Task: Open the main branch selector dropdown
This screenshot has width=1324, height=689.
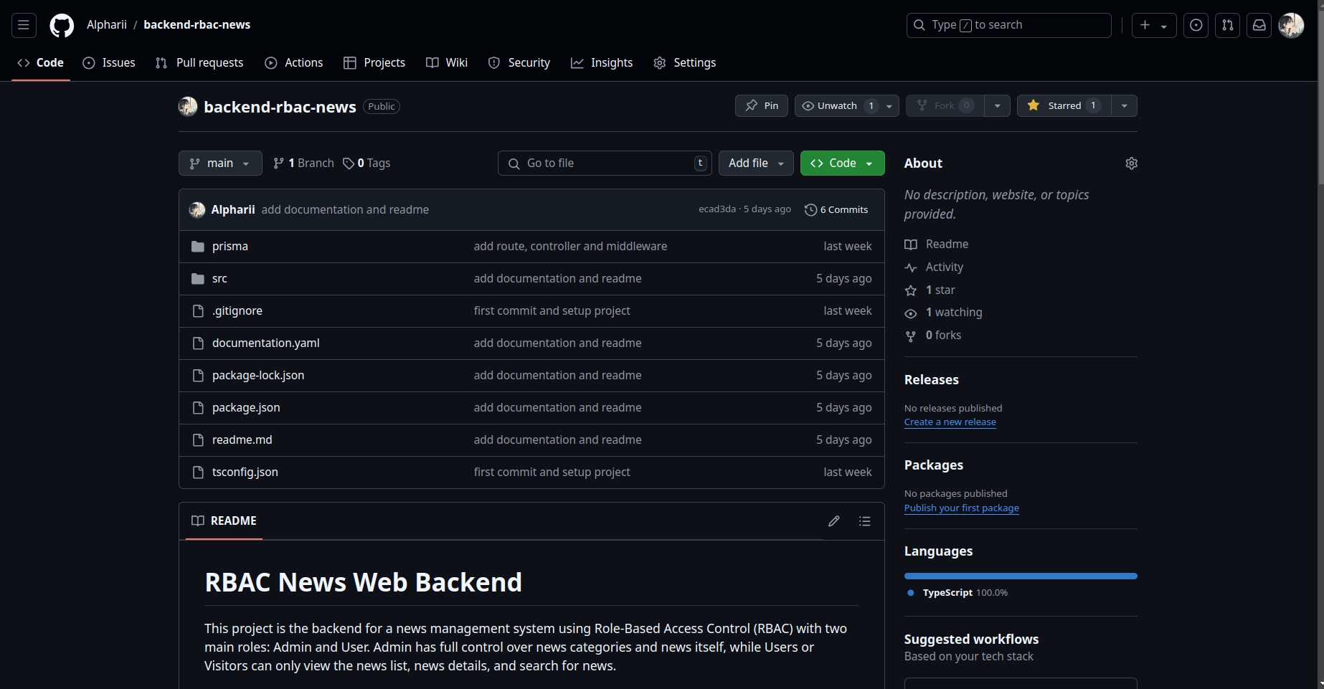Action: (220, 163)
